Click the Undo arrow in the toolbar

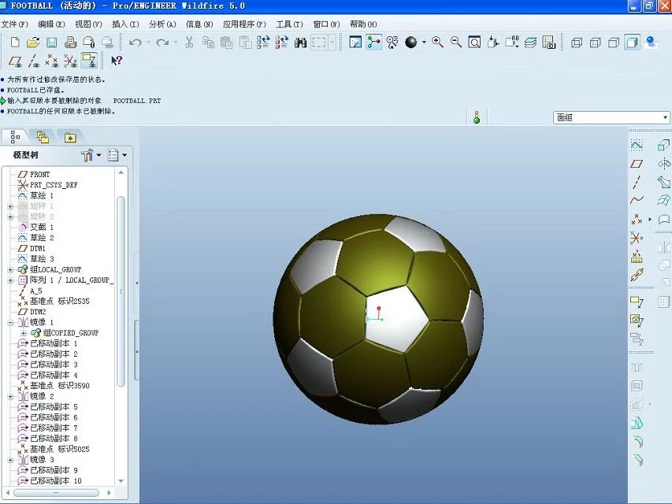tap(136, 42)
